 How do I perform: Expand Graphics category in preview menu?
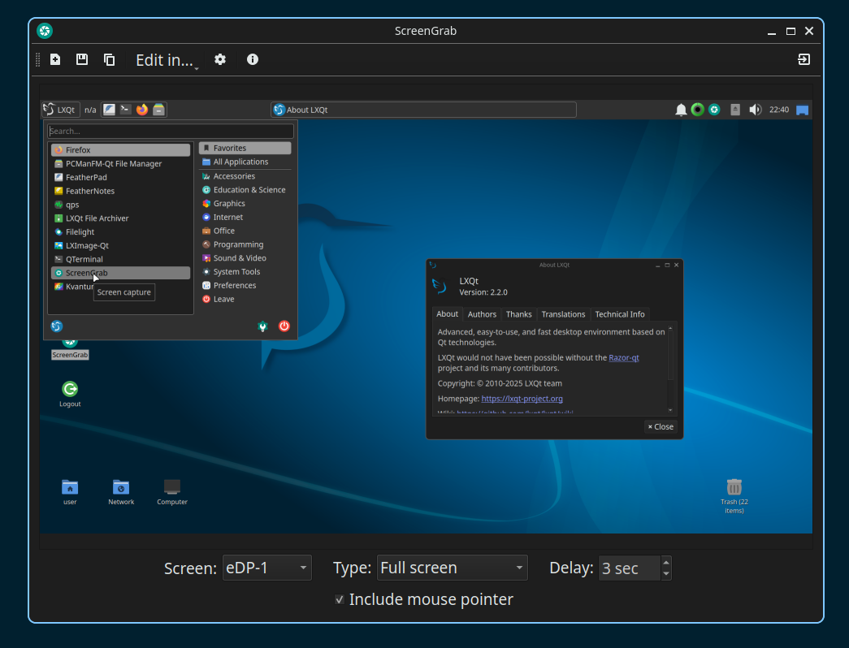click(245, 204)
